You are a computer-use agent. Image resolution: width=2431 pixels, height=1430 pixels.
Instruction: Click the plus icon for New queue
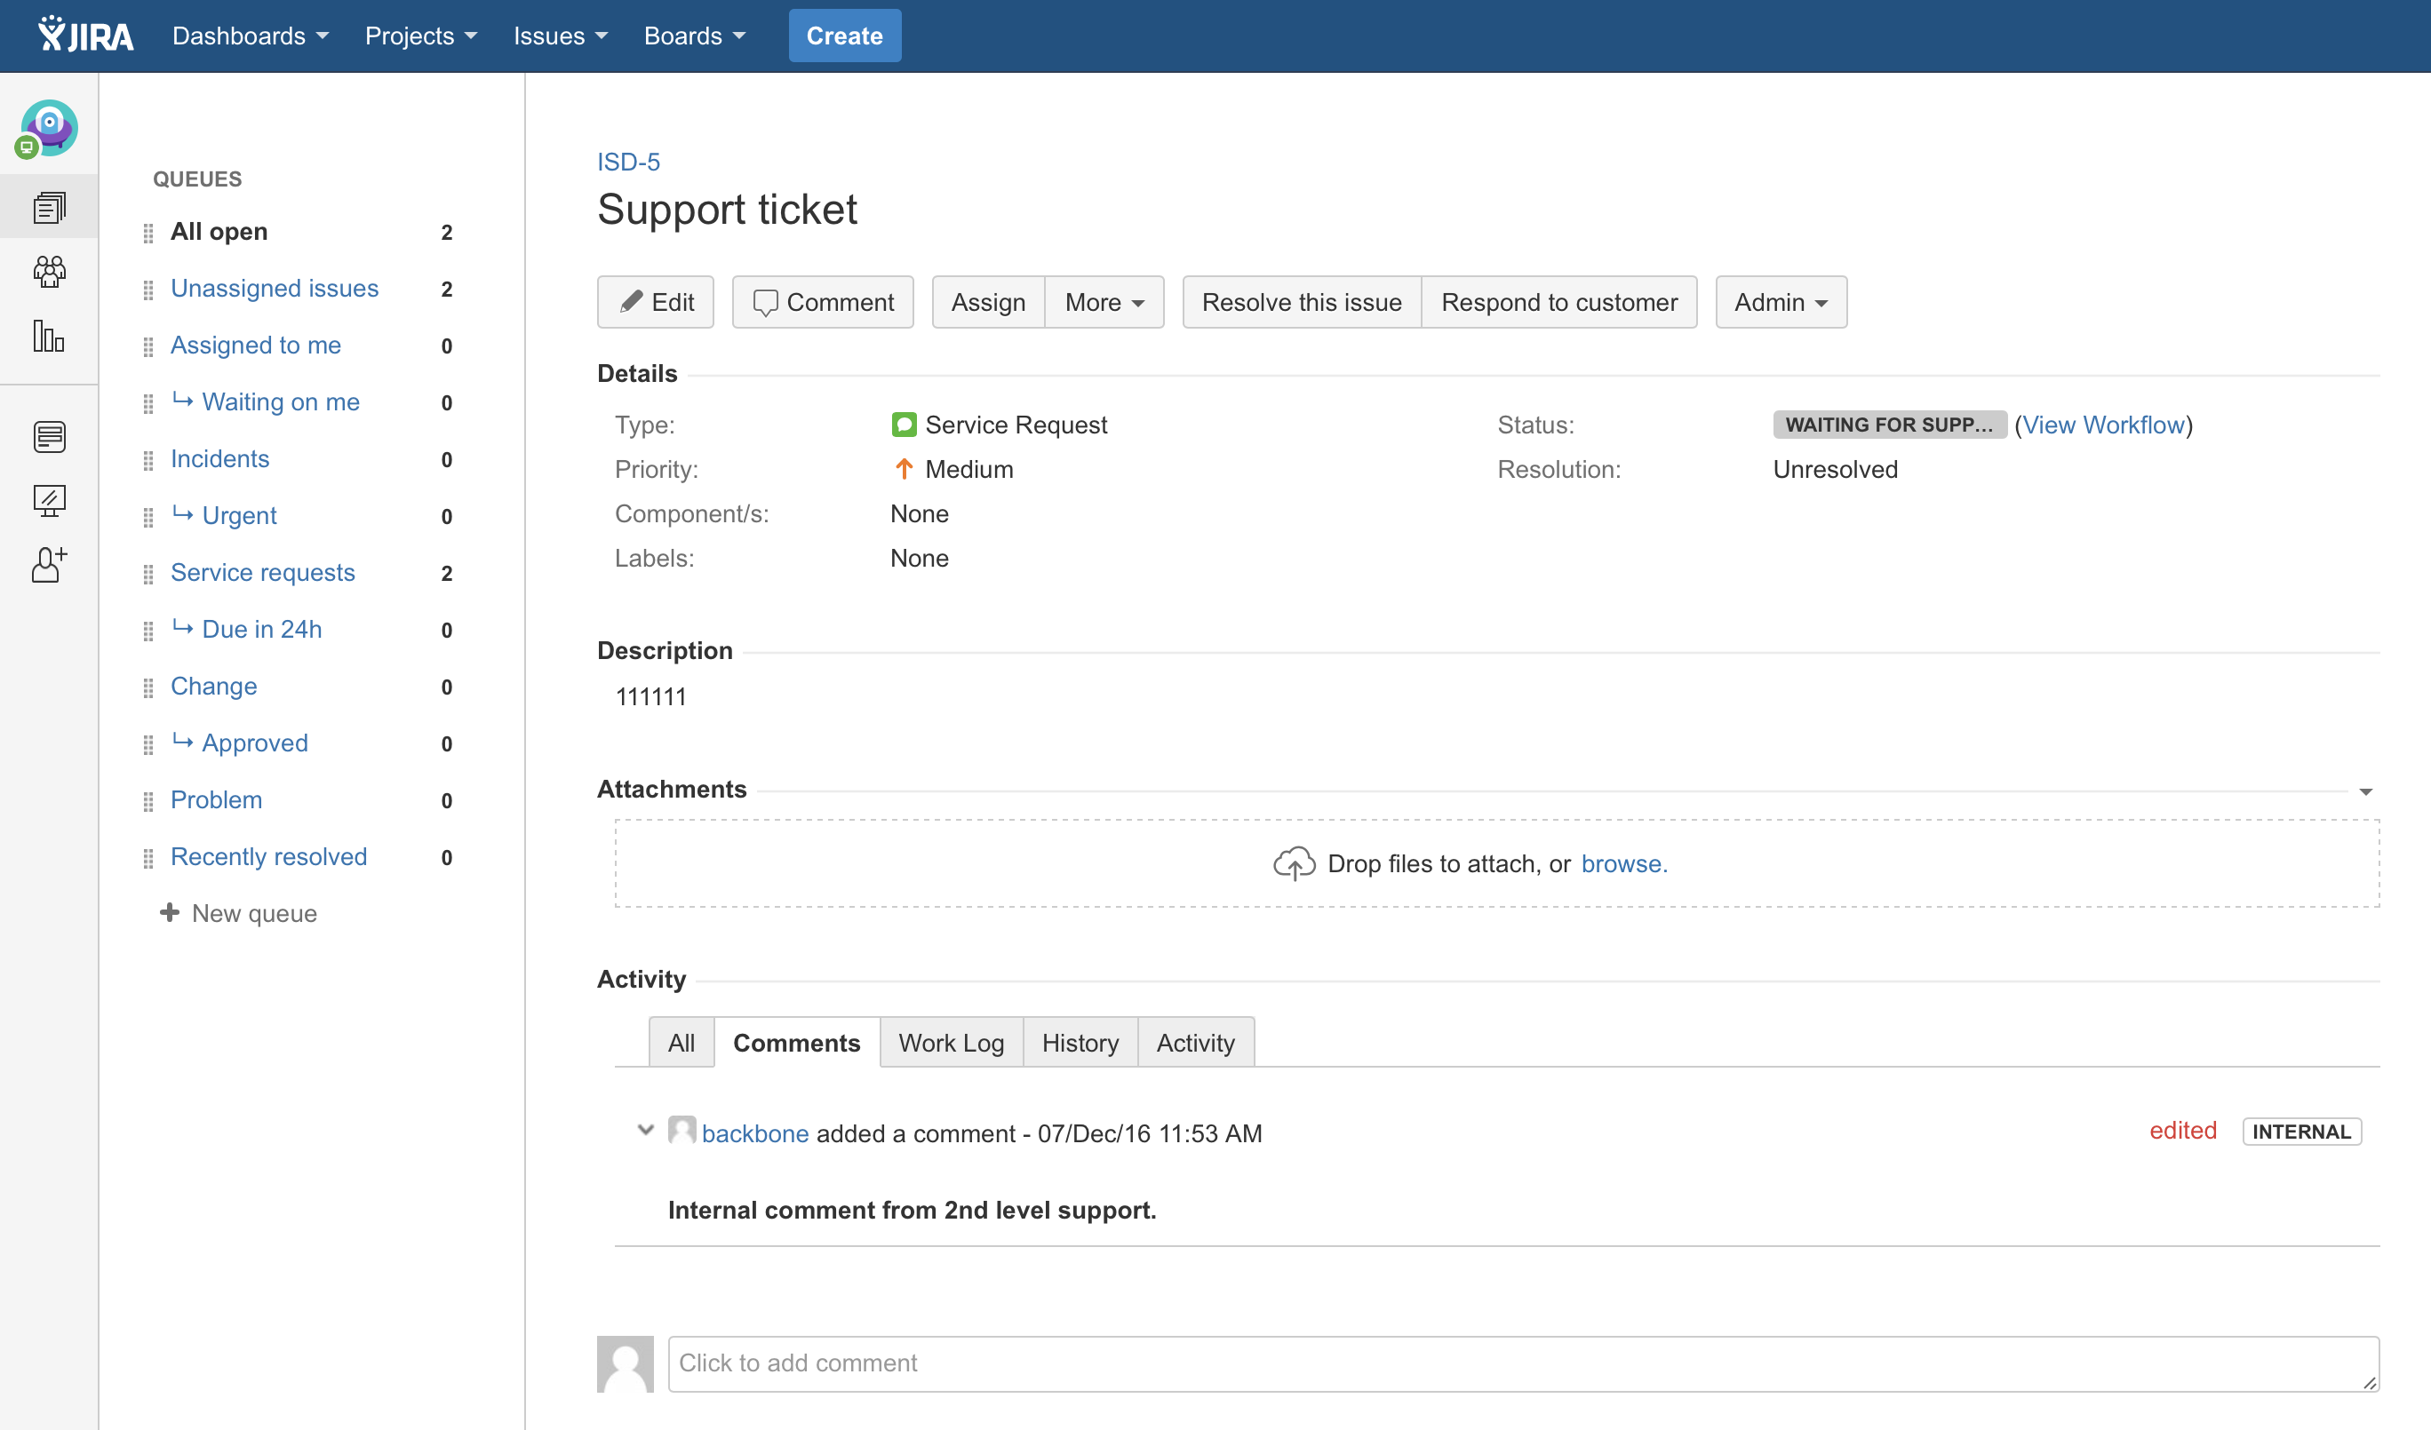coord(170,912)
